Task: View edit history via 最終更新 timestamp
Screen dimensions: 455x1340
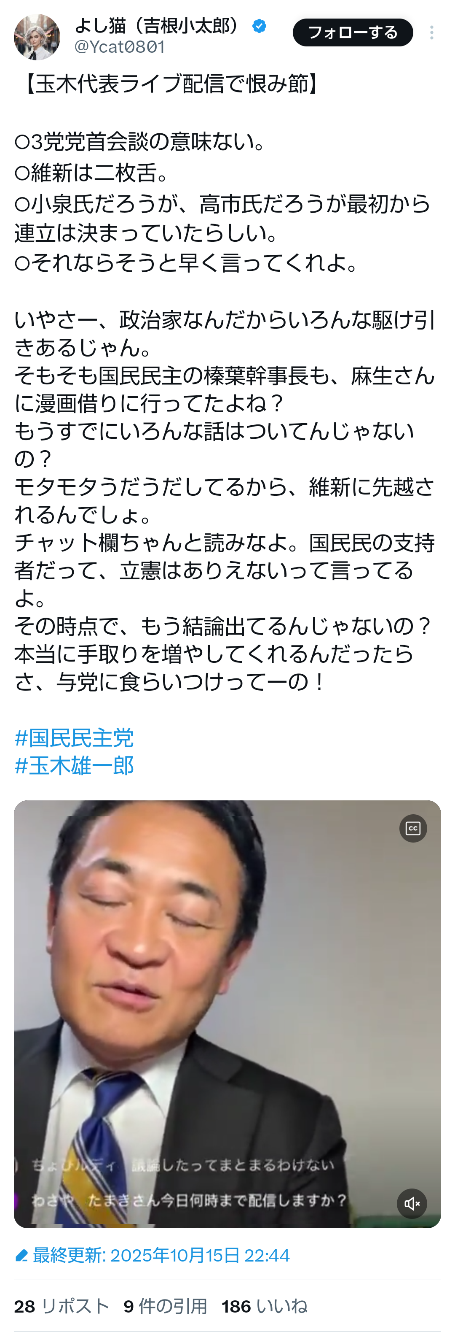Action: 161,1256
